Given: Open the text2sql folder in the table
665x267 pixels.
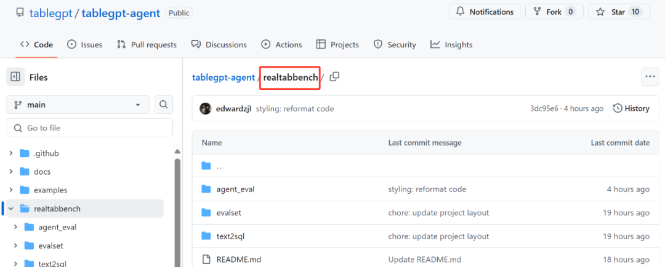Looking at the screenshot, I should [x=230, y=236].
